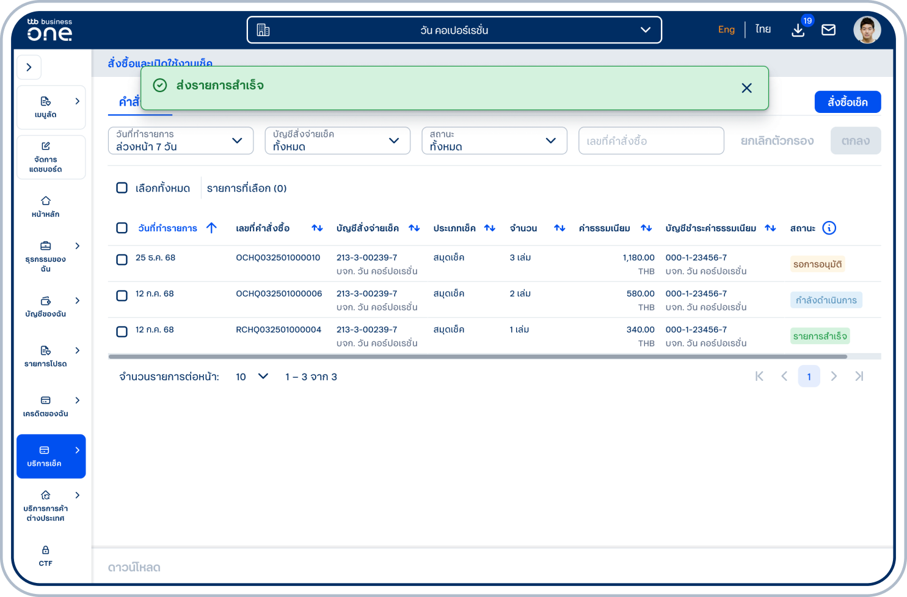
Task: Open the download icon with 19 badge
Action: (798, 30)
